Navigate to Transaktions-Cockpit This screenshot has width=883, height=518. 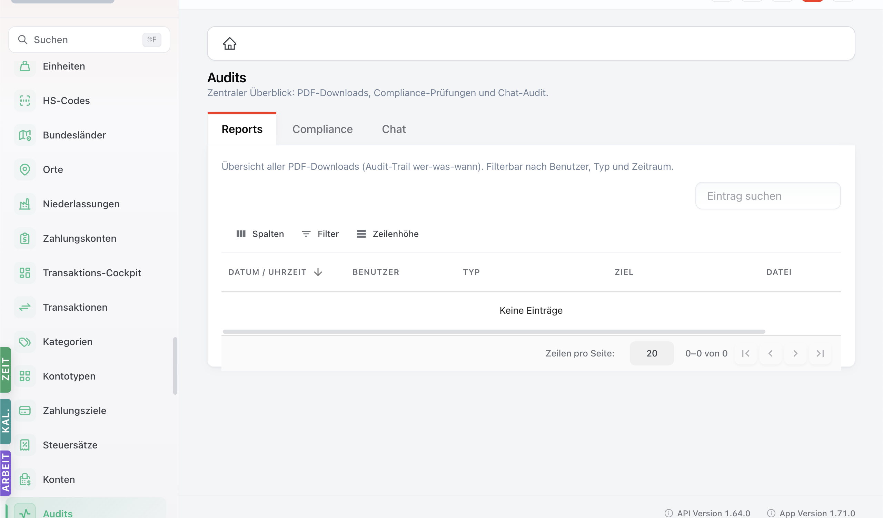tap(92, 273)
